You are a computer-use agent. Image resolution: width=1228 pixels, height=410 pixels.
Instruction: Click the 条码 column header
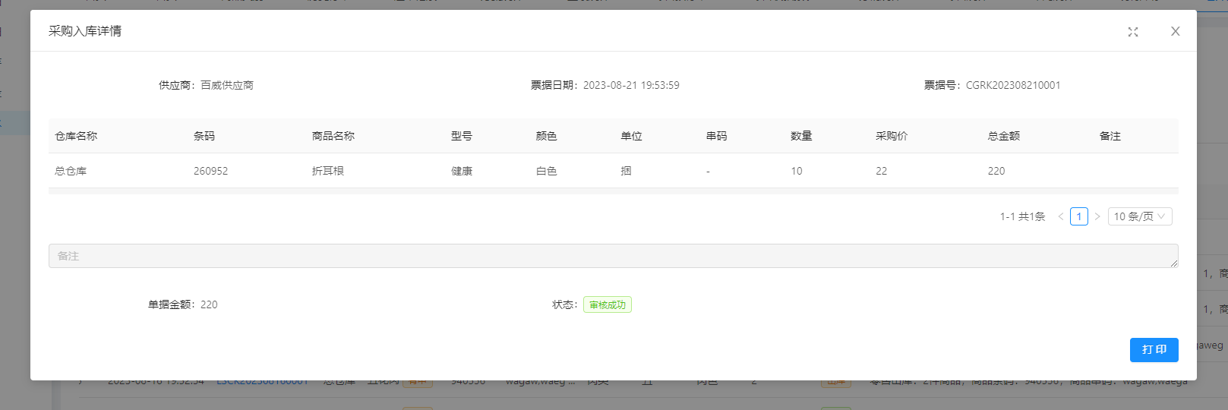(x=204, y=136)
